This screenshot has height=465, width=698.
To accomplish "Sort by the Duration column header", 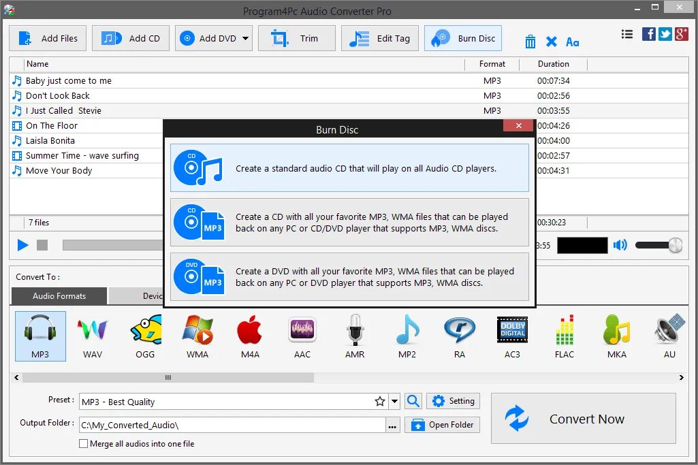I will coord(554,64).
